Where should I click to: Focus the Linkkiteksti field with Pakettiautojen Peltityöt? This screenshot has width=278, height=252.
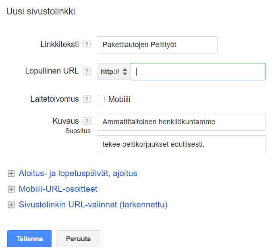point(157,45)
